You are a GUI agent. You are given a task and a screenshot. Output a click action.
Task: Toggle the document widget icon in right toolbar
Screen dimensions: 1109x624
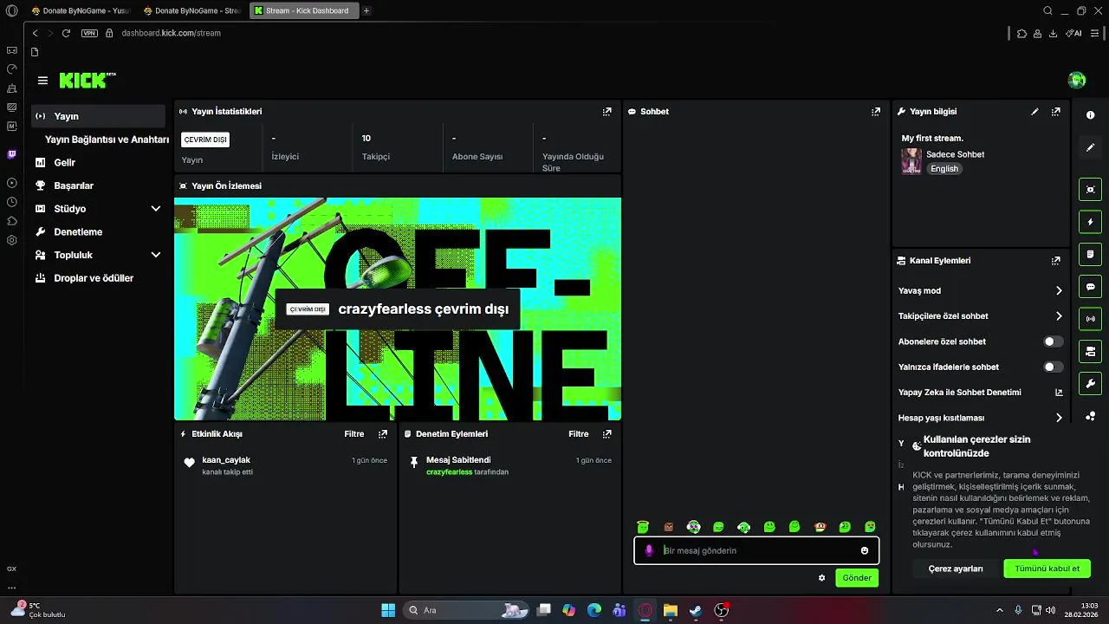click(1090, 254)
